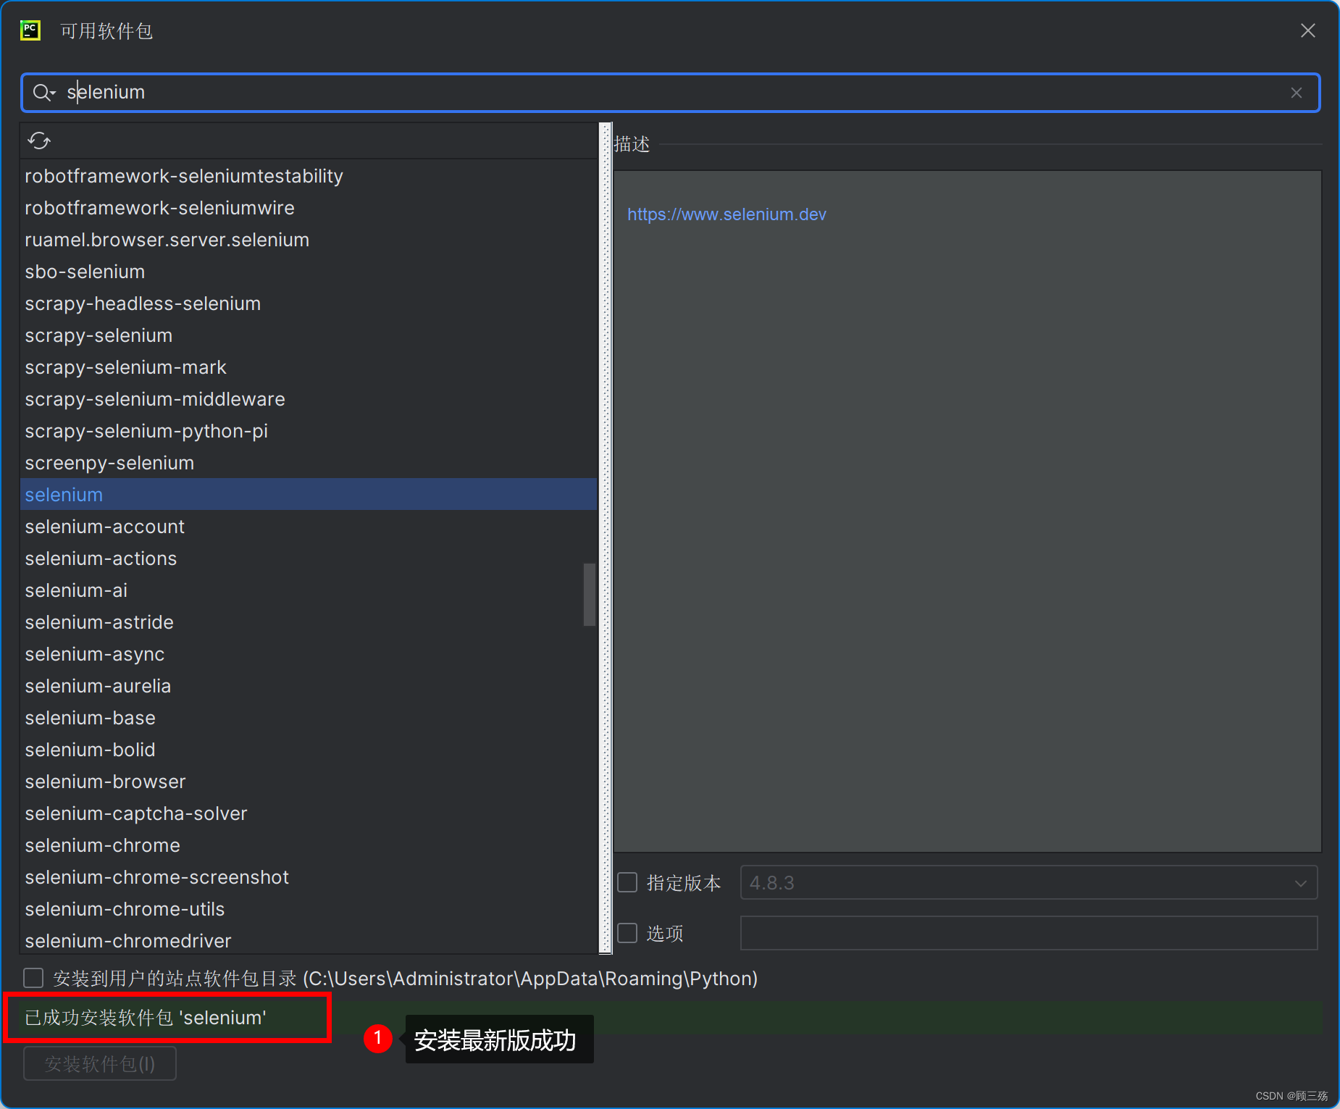This screenshot has height=1109, width=1340.
Task: Open the https://www.selenium.dev link
Action: click(x=726, y=214)
